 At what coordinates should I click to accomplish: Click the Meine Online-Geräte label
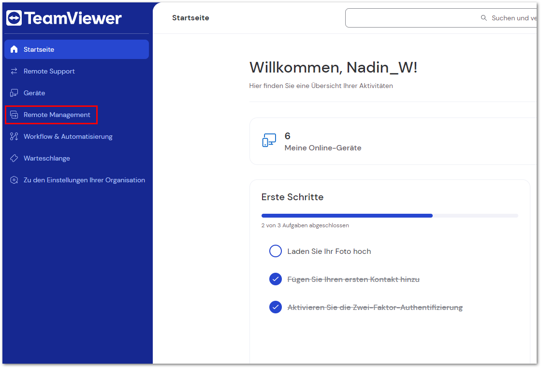click(x=323, y=148)
